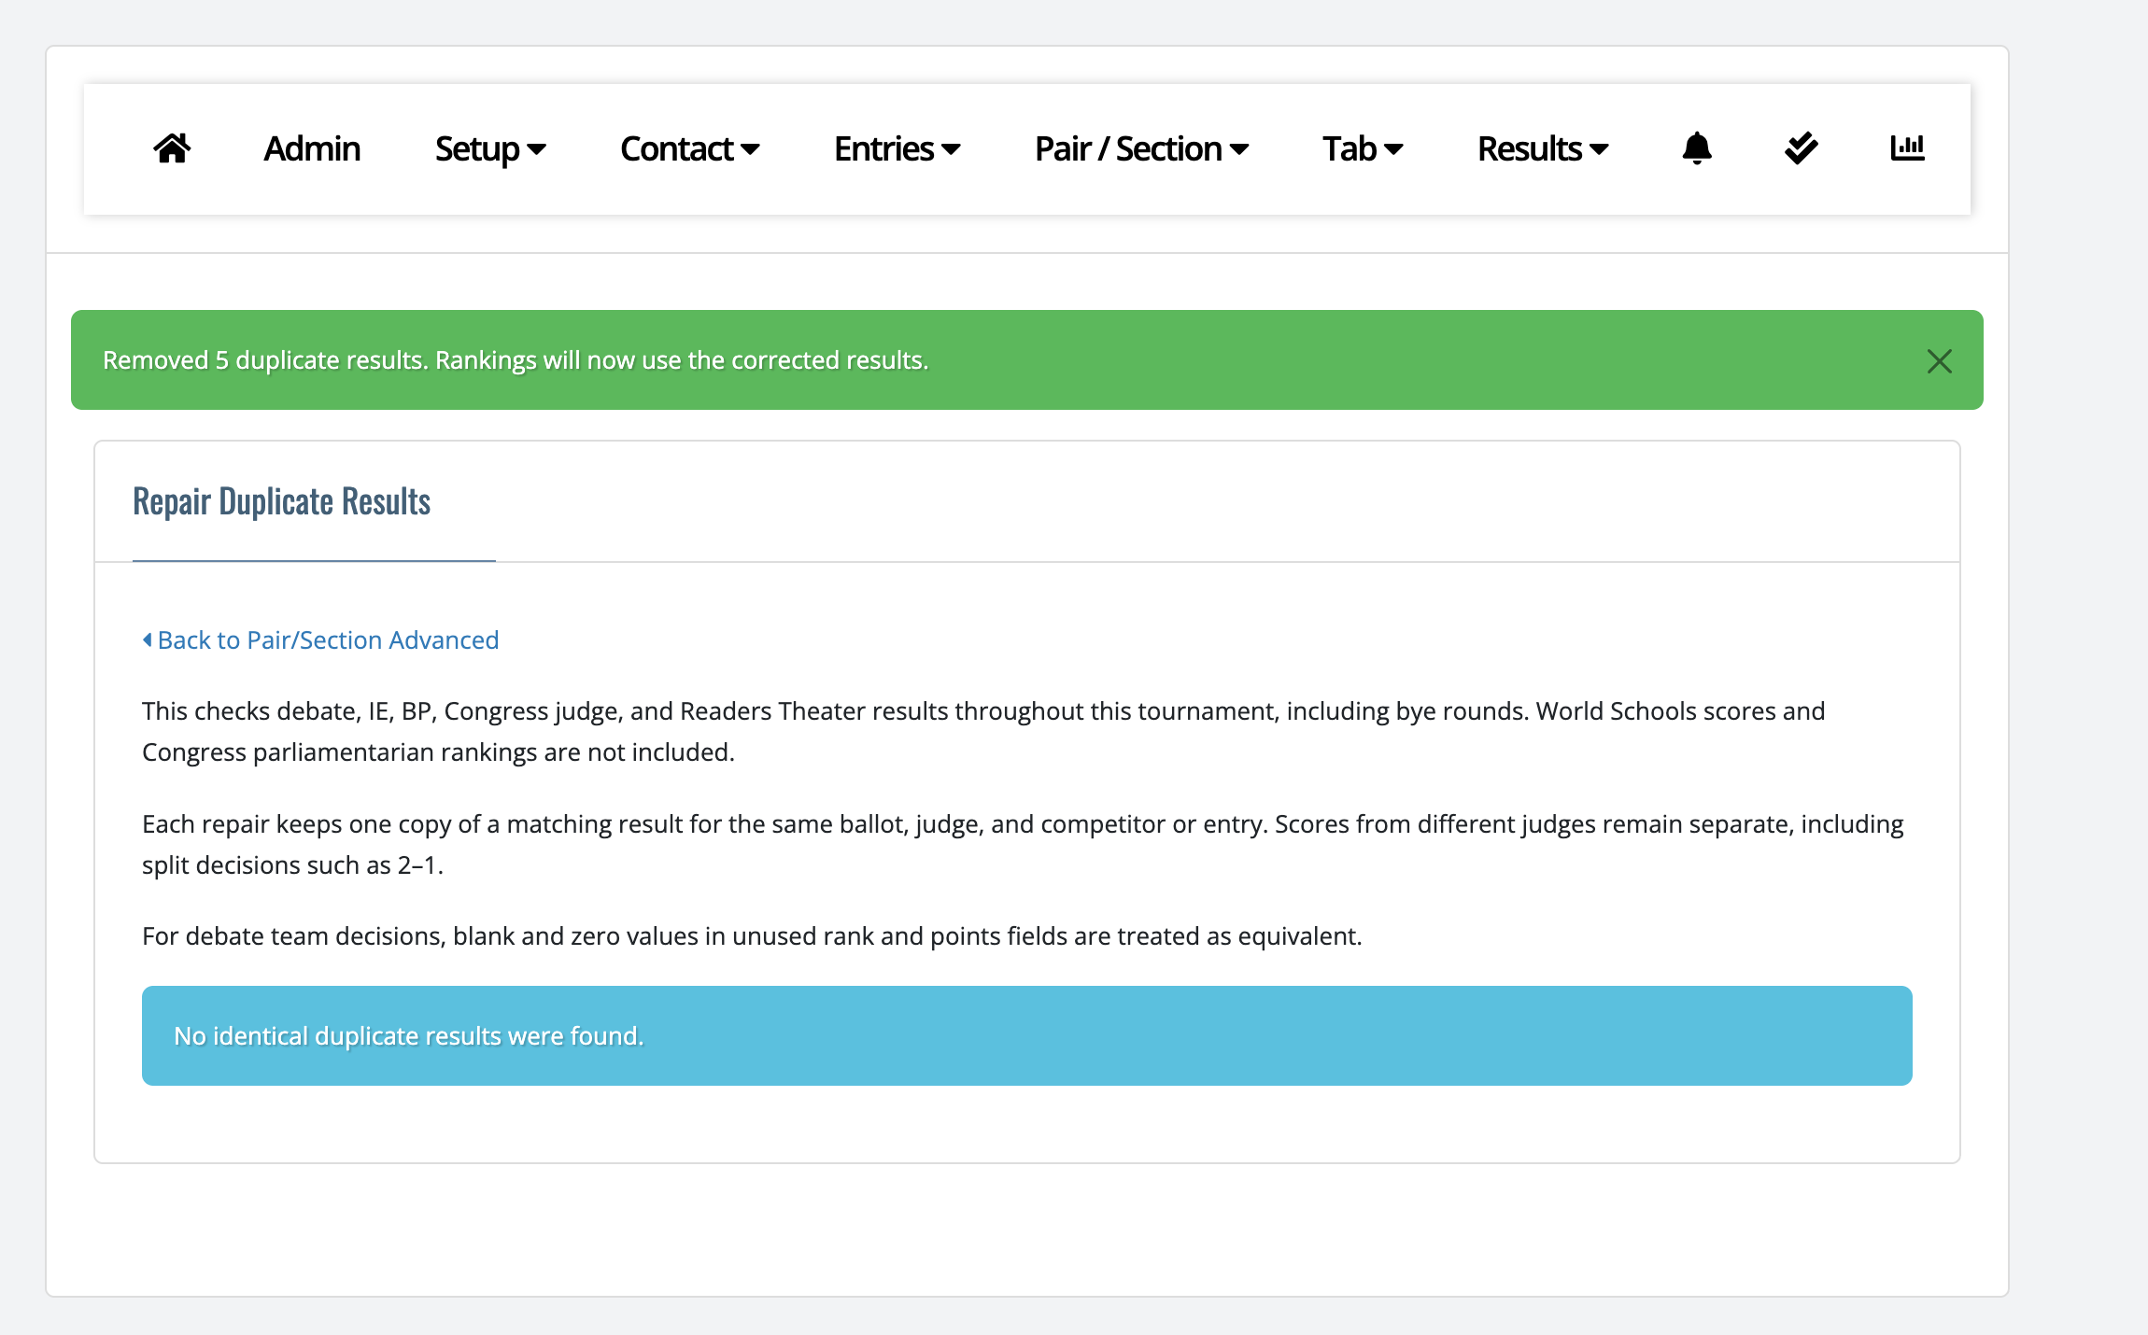Expand the Contact dropdown menu

pos(689,148)
